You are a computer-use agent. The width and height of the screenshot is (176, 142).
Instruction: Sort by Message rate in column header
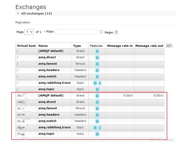[120, 46]
